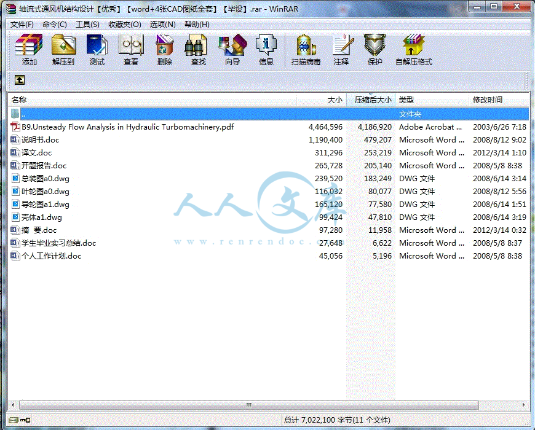Open the 工具(S) menu
The width and height of the screenshot is (535, 430).
tap(88, 24)
